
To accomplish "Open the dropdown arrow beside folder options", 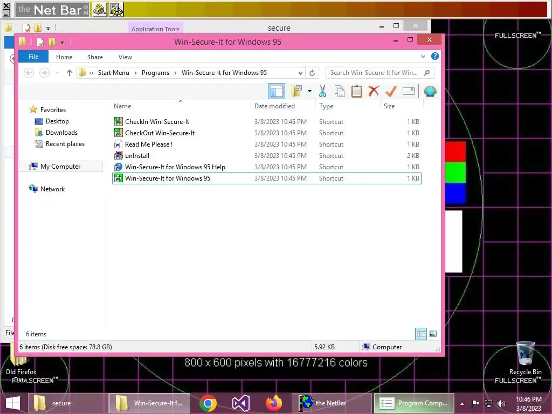I will click(309, 91).
